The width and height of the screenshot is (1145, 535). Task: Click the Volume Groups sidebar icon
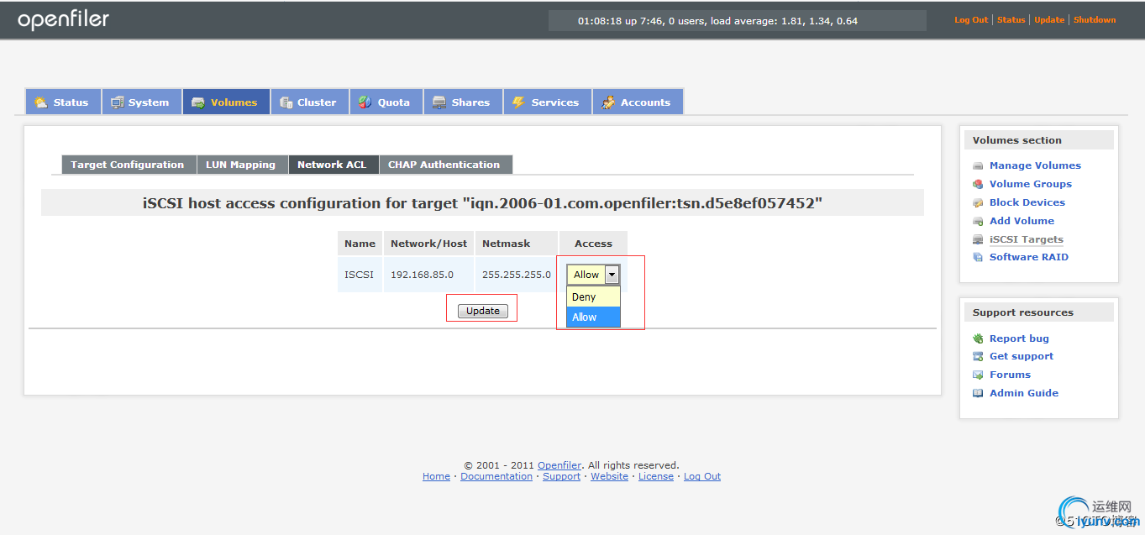pyautogui.click(x=978, y=184)
